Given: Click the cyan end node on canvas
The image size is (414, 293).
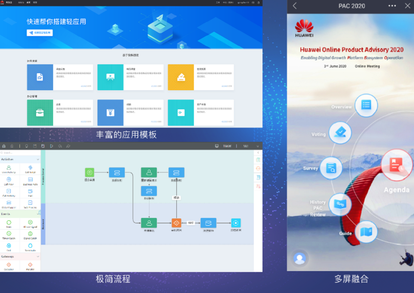Looking at the screenshot, I should tap(236, 223).
